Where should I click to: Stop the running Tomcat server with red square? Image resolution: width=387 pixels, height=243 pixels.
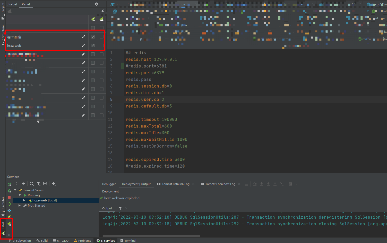pos(9,197)
